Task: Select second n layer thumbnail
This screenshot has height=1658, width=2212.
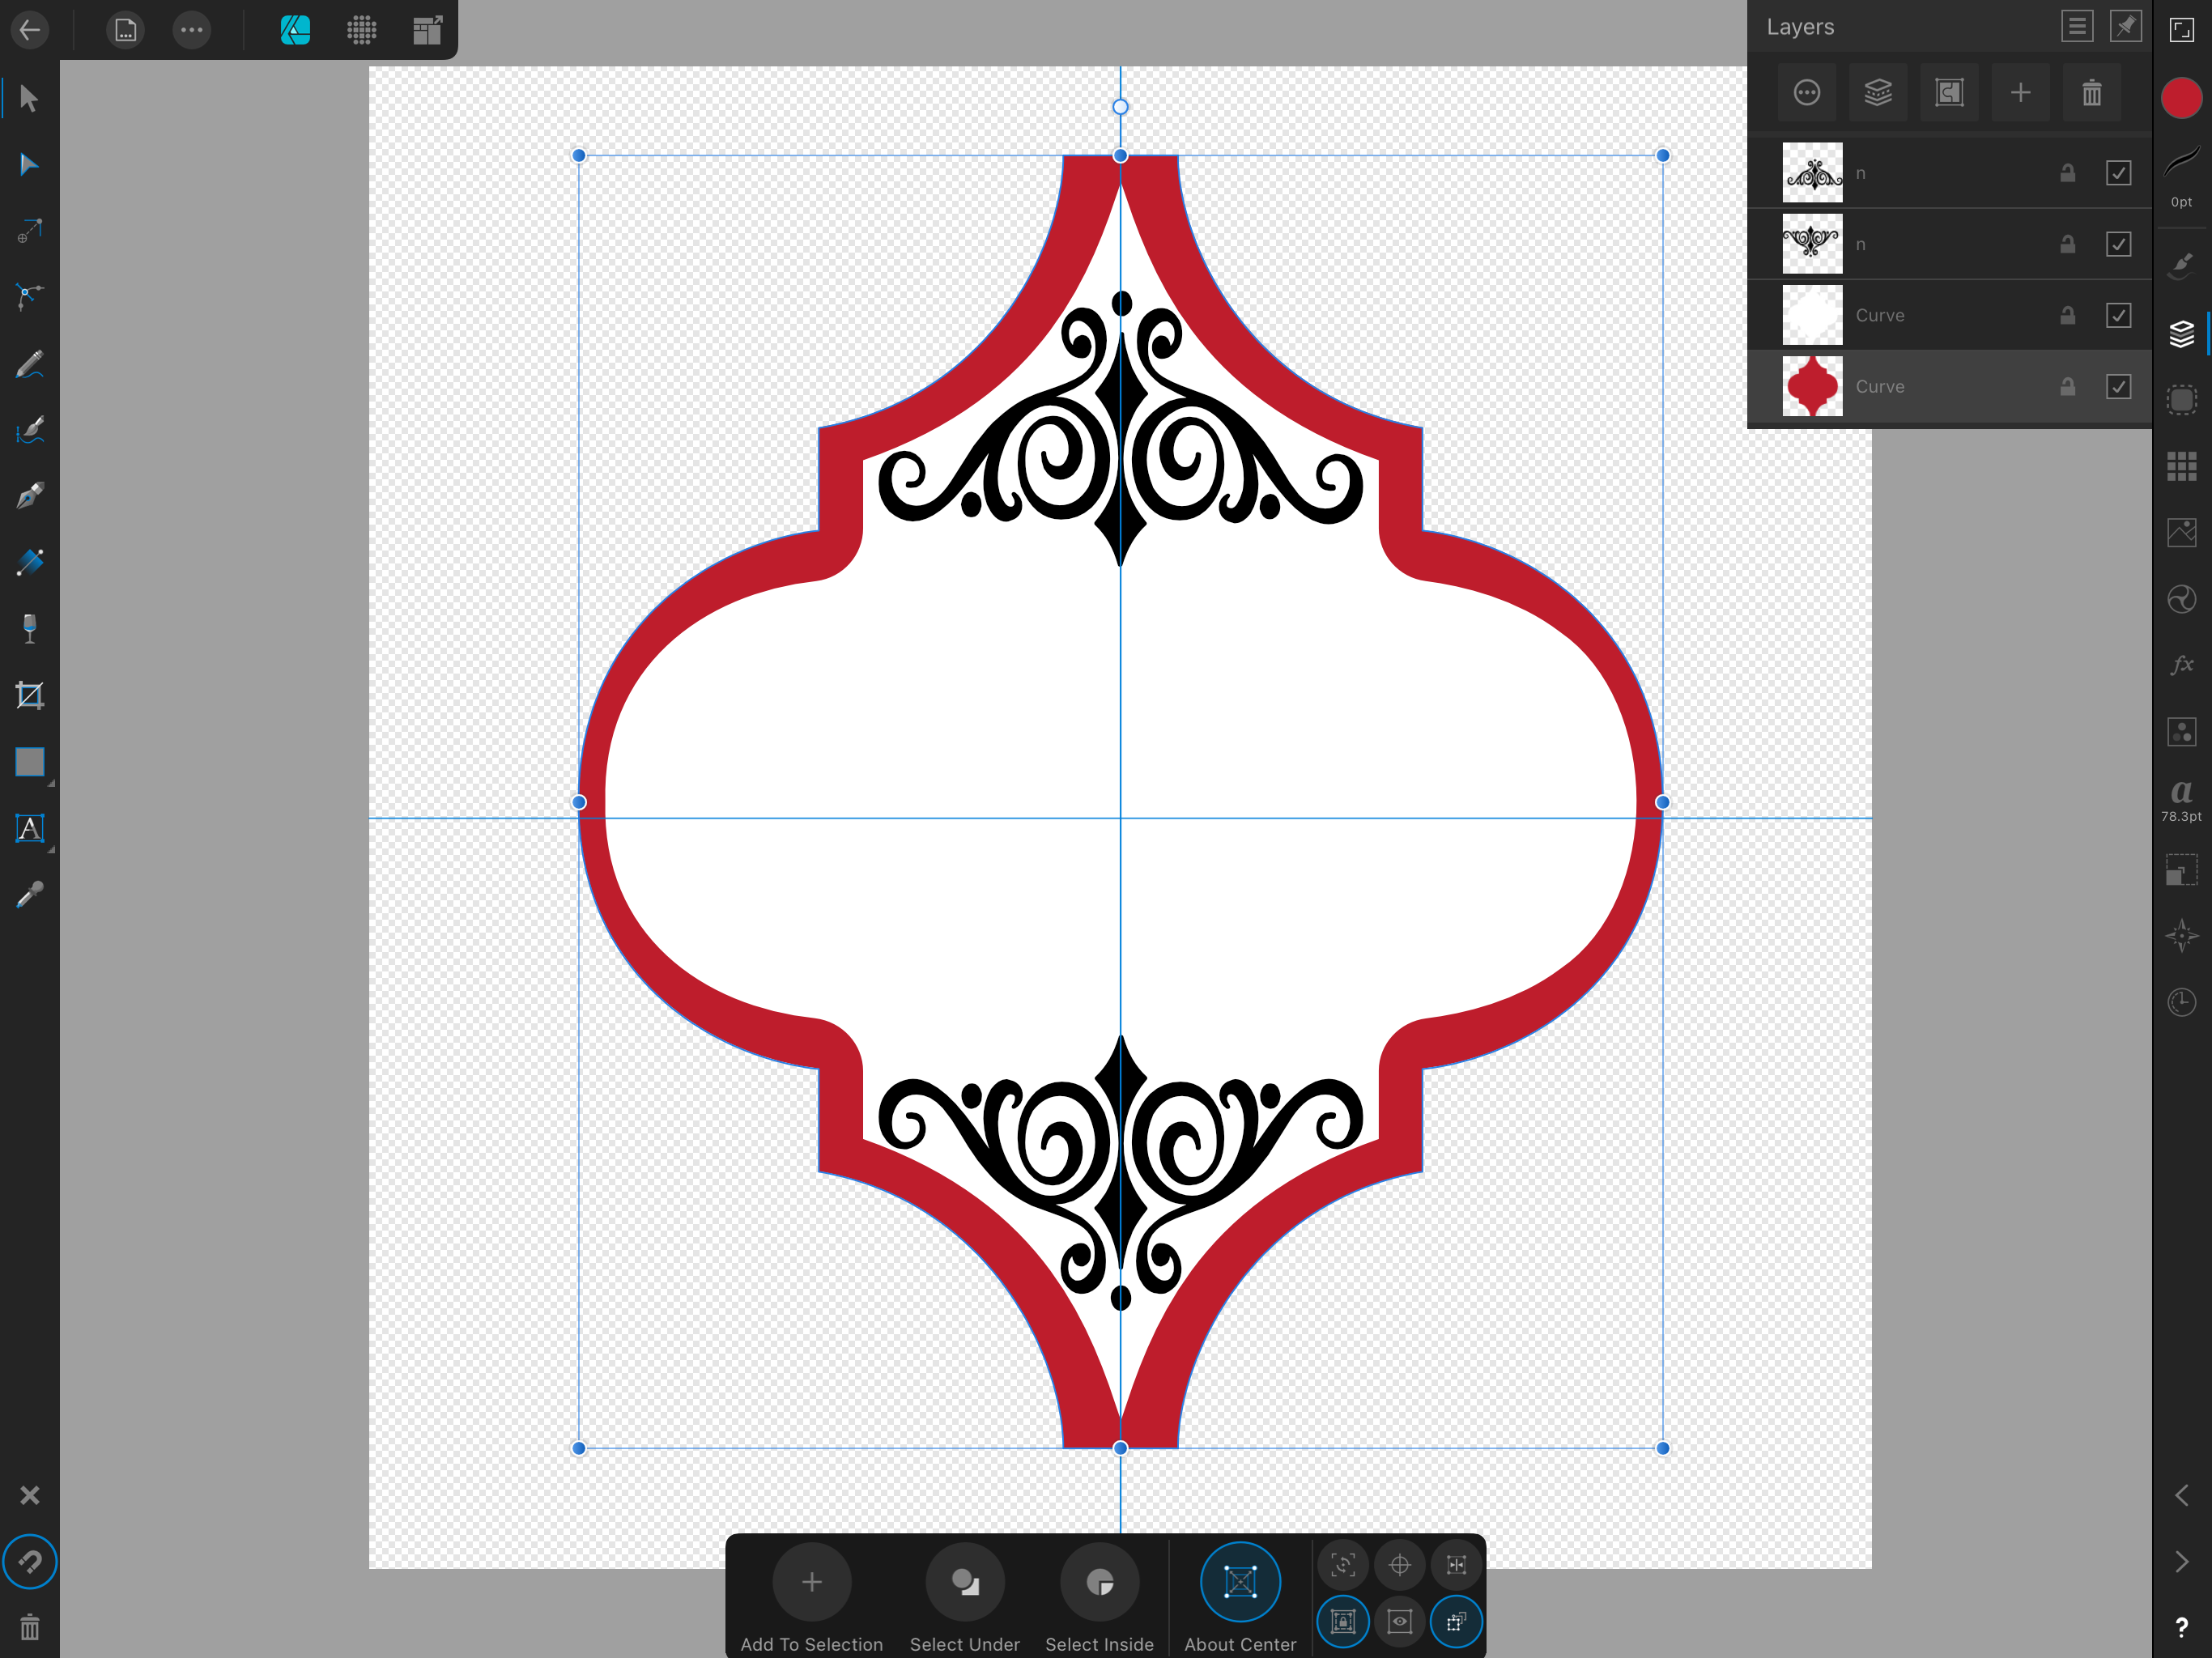Action: (1812, 244)
